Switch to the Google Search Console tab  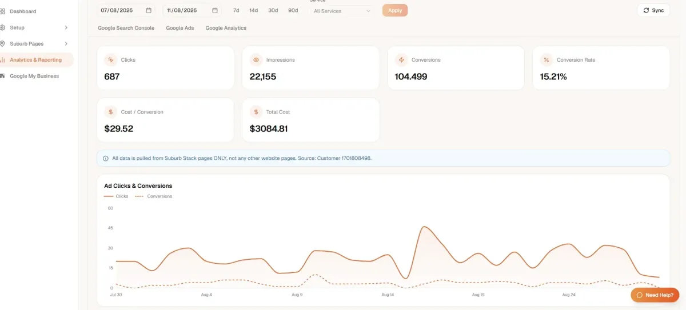click(x=126, y=28)
